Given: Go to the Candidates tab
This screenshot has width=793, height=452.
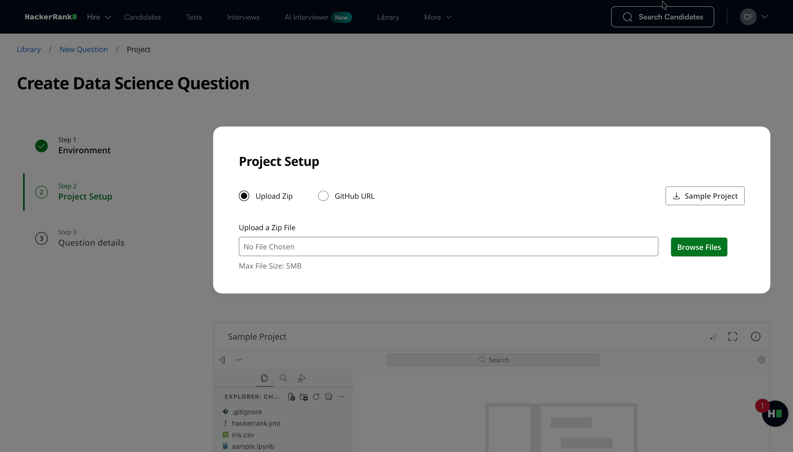Looking at the screenshot, I should pyautogui.click(x=142, y=17).
